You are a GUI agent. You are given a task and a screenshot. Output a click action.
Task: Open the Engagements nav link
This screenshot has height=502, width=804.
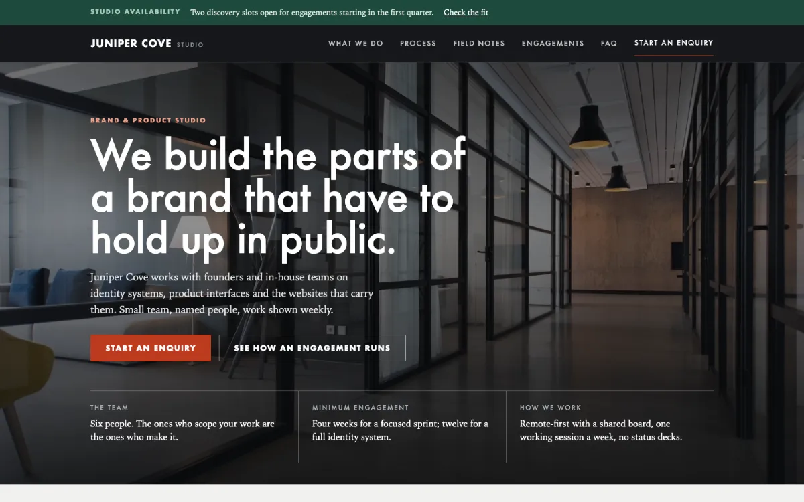553,44
